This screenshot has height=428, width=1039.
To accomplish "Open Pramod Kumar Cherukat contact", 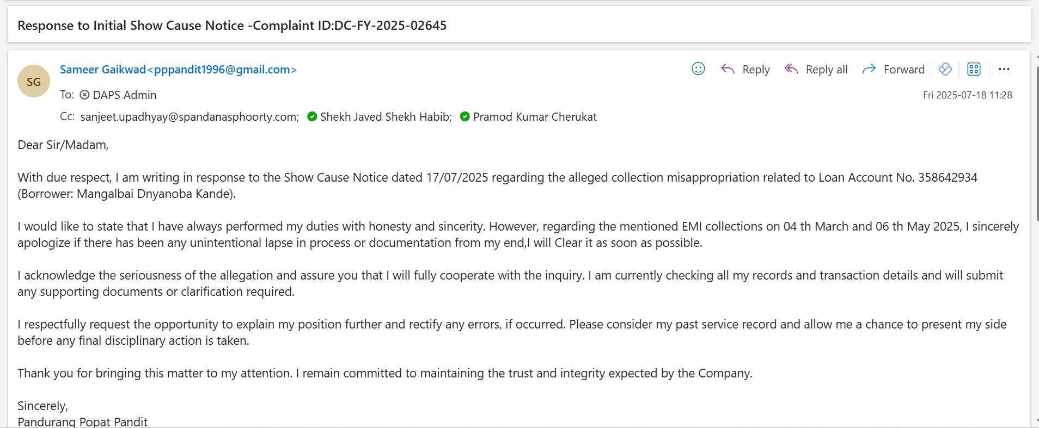I will (535, 117).
